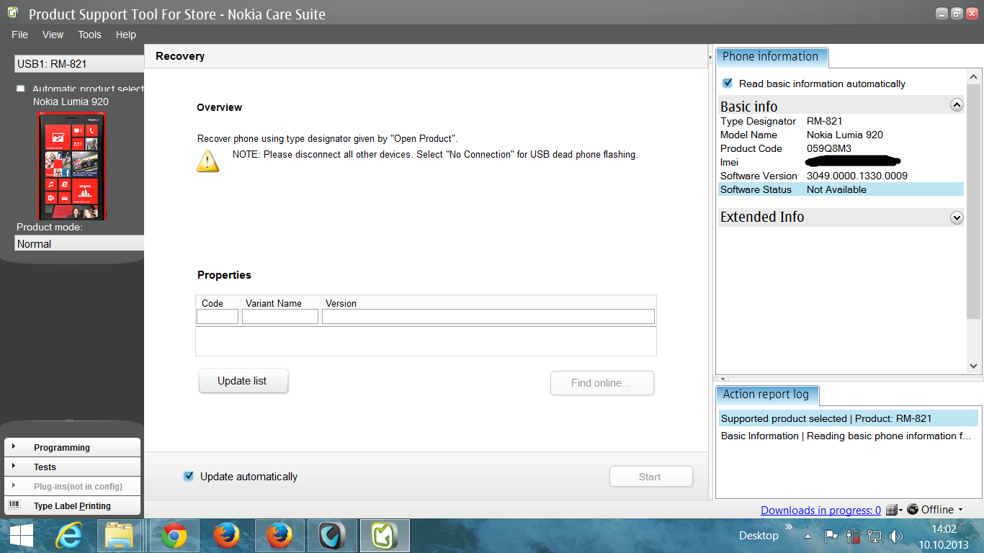This screenshot has width=984, height=553.
Task: Select the Reading basic phone information log entry
Action: tap(849, 436)
